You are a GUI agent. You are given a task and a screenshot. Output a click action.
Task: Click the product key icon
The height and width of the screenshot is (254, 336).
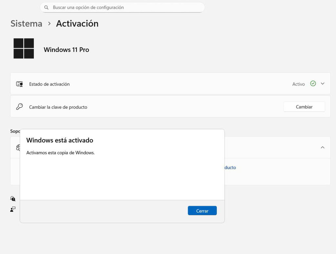point(19,107)
